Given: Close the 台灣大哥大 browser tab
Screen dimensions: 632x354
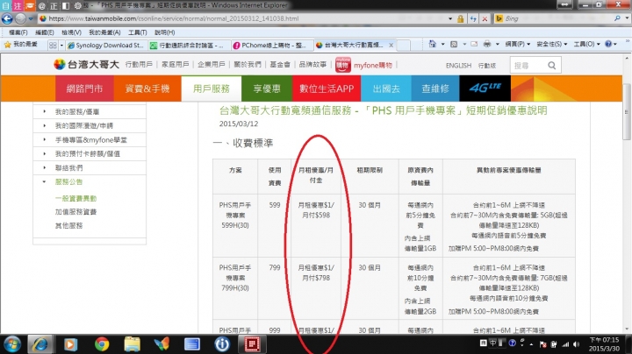Looking at the screenshot, I should tap(391, 45).
